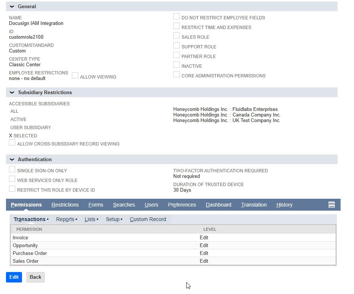354x294 pixels.
Task: Check the Allow Viewing box
Action: [75, 76]
